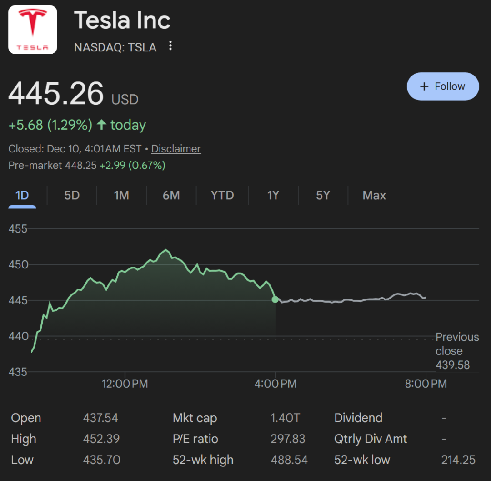Click the 445.26 stock price
Viewport: 491px width, 481px height.
click(x=56, y=93)
